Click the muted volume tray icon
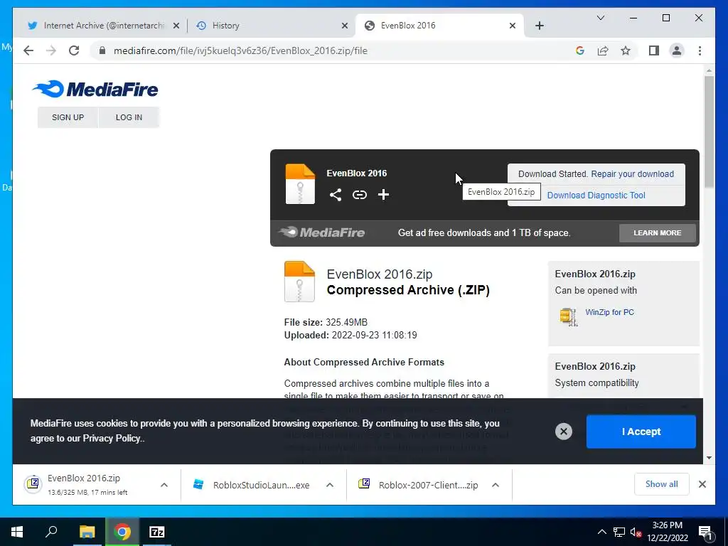This screenshot has width=728, height=546. coord(636,532)
